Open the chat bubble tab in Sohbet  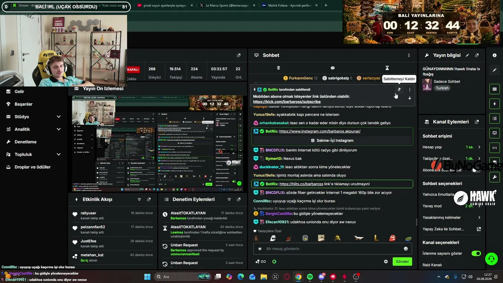coord(332,68)
